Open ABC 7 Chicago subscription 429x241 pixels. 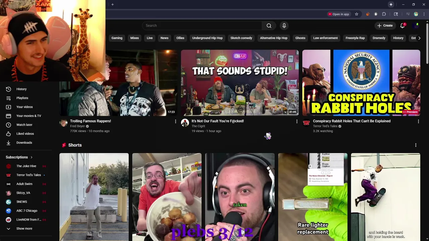point(26,211)
